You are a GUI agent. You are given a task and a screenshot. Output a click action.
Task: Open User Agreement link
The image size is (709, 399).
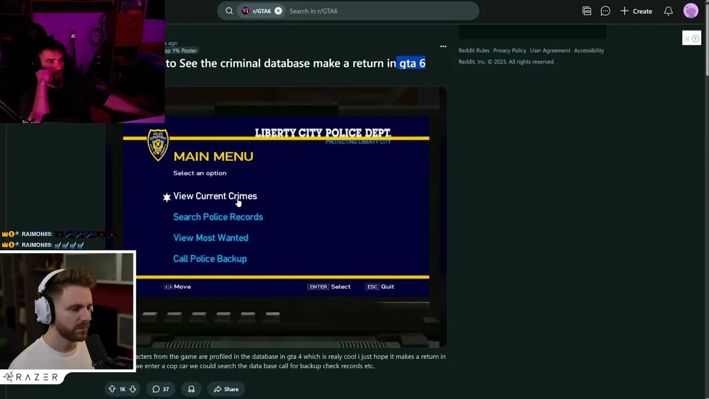click(550, 50)
